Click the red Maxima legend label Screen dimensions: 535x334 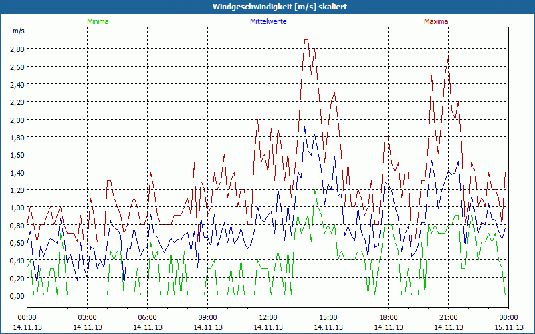click(x=436, y=21)
